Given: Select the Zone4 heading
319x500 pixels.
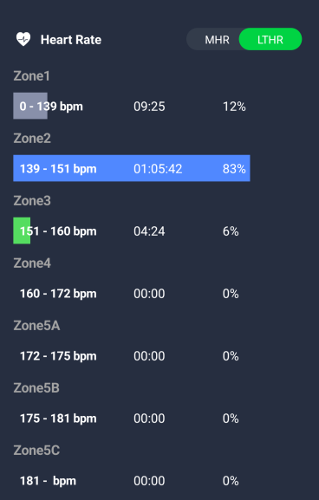Looking at the screenshot, I should pos(32,263).
